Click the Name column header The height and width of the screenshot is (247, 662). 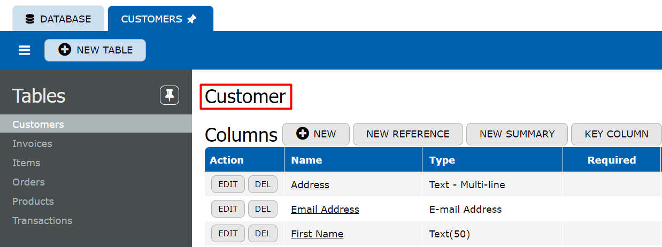[353, 160]
